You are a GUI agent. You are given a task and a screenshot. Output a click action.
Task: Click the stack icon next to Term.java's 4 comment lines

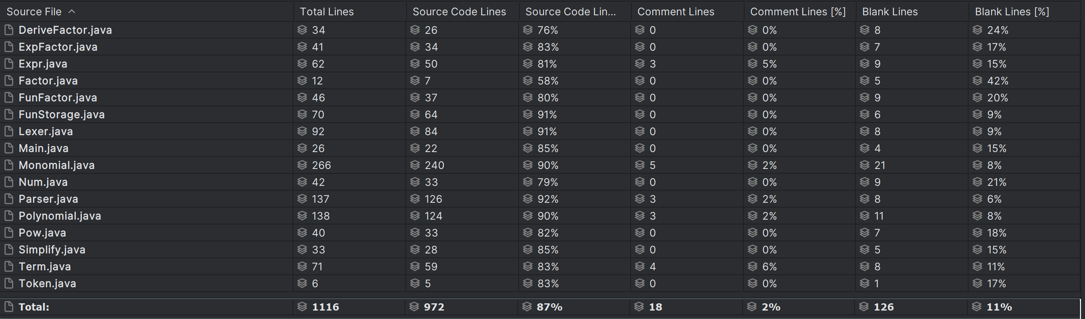point(640,266)
